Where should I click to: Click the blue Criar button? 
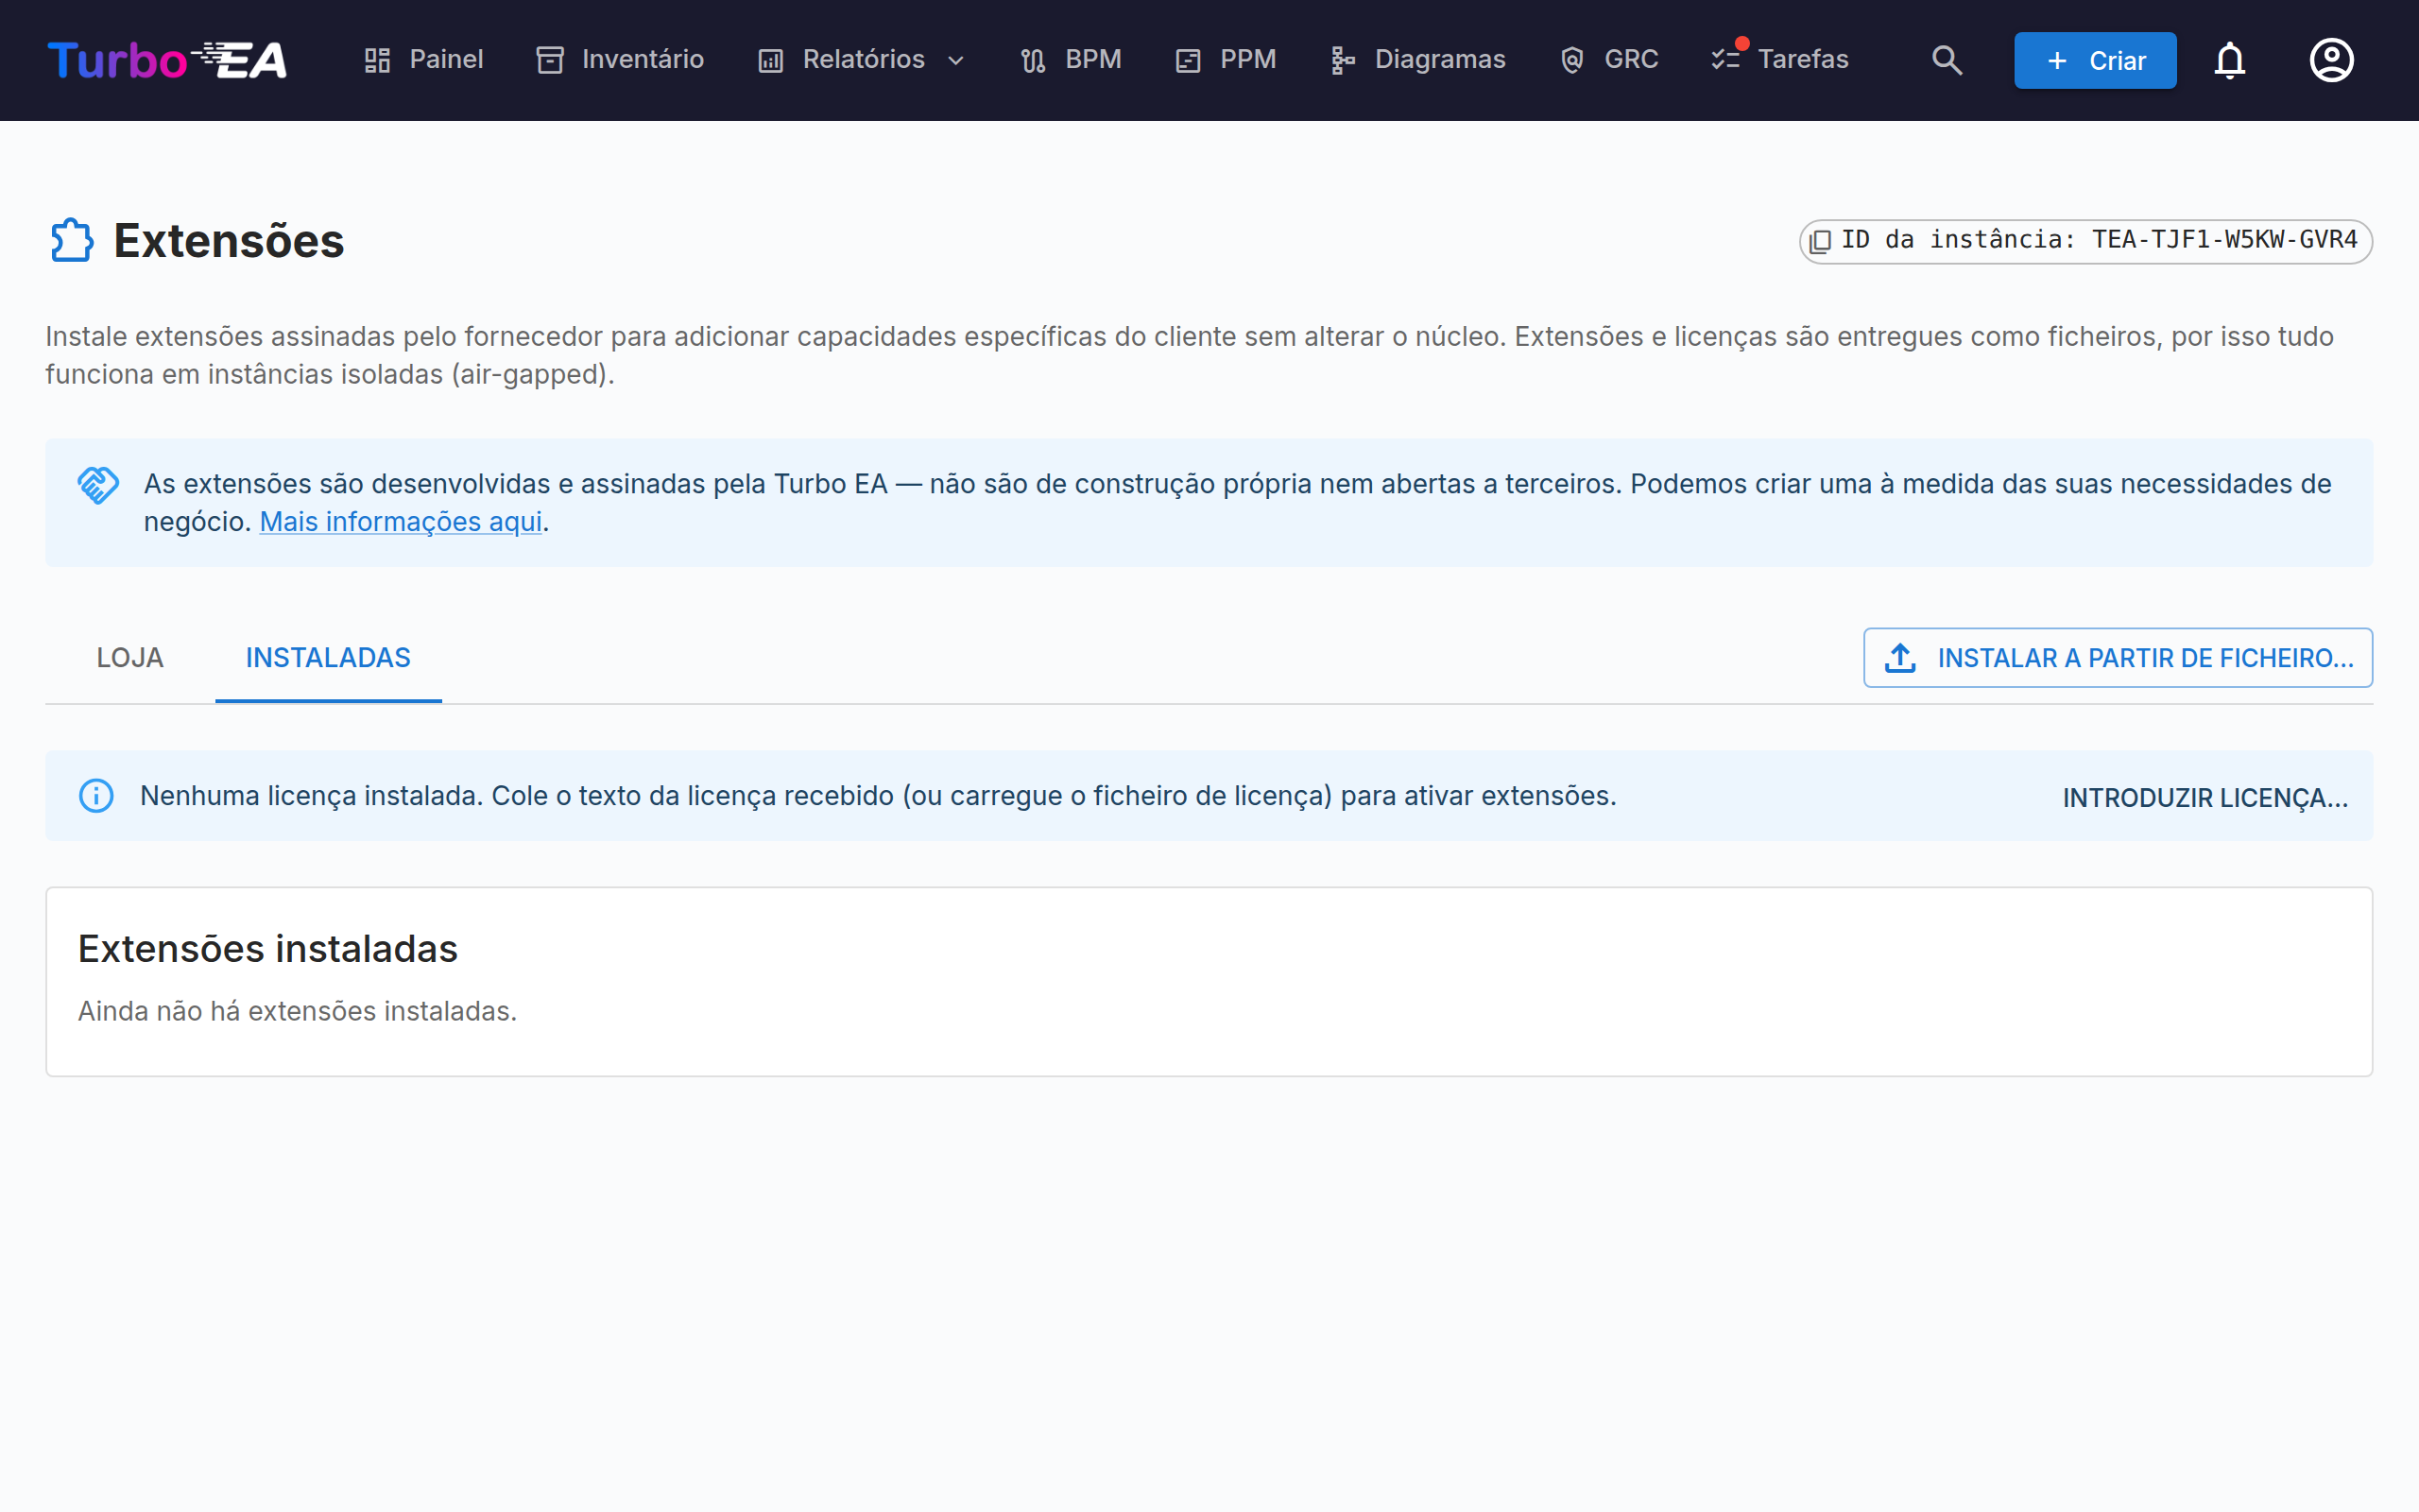[x=2095, y=60]
